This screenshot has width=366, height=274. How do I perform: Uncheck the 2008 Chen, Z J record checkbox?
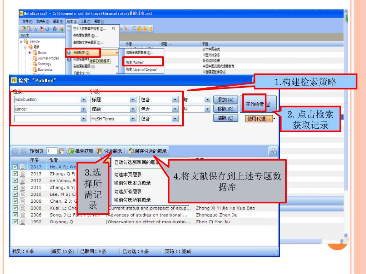click(15, 201)
